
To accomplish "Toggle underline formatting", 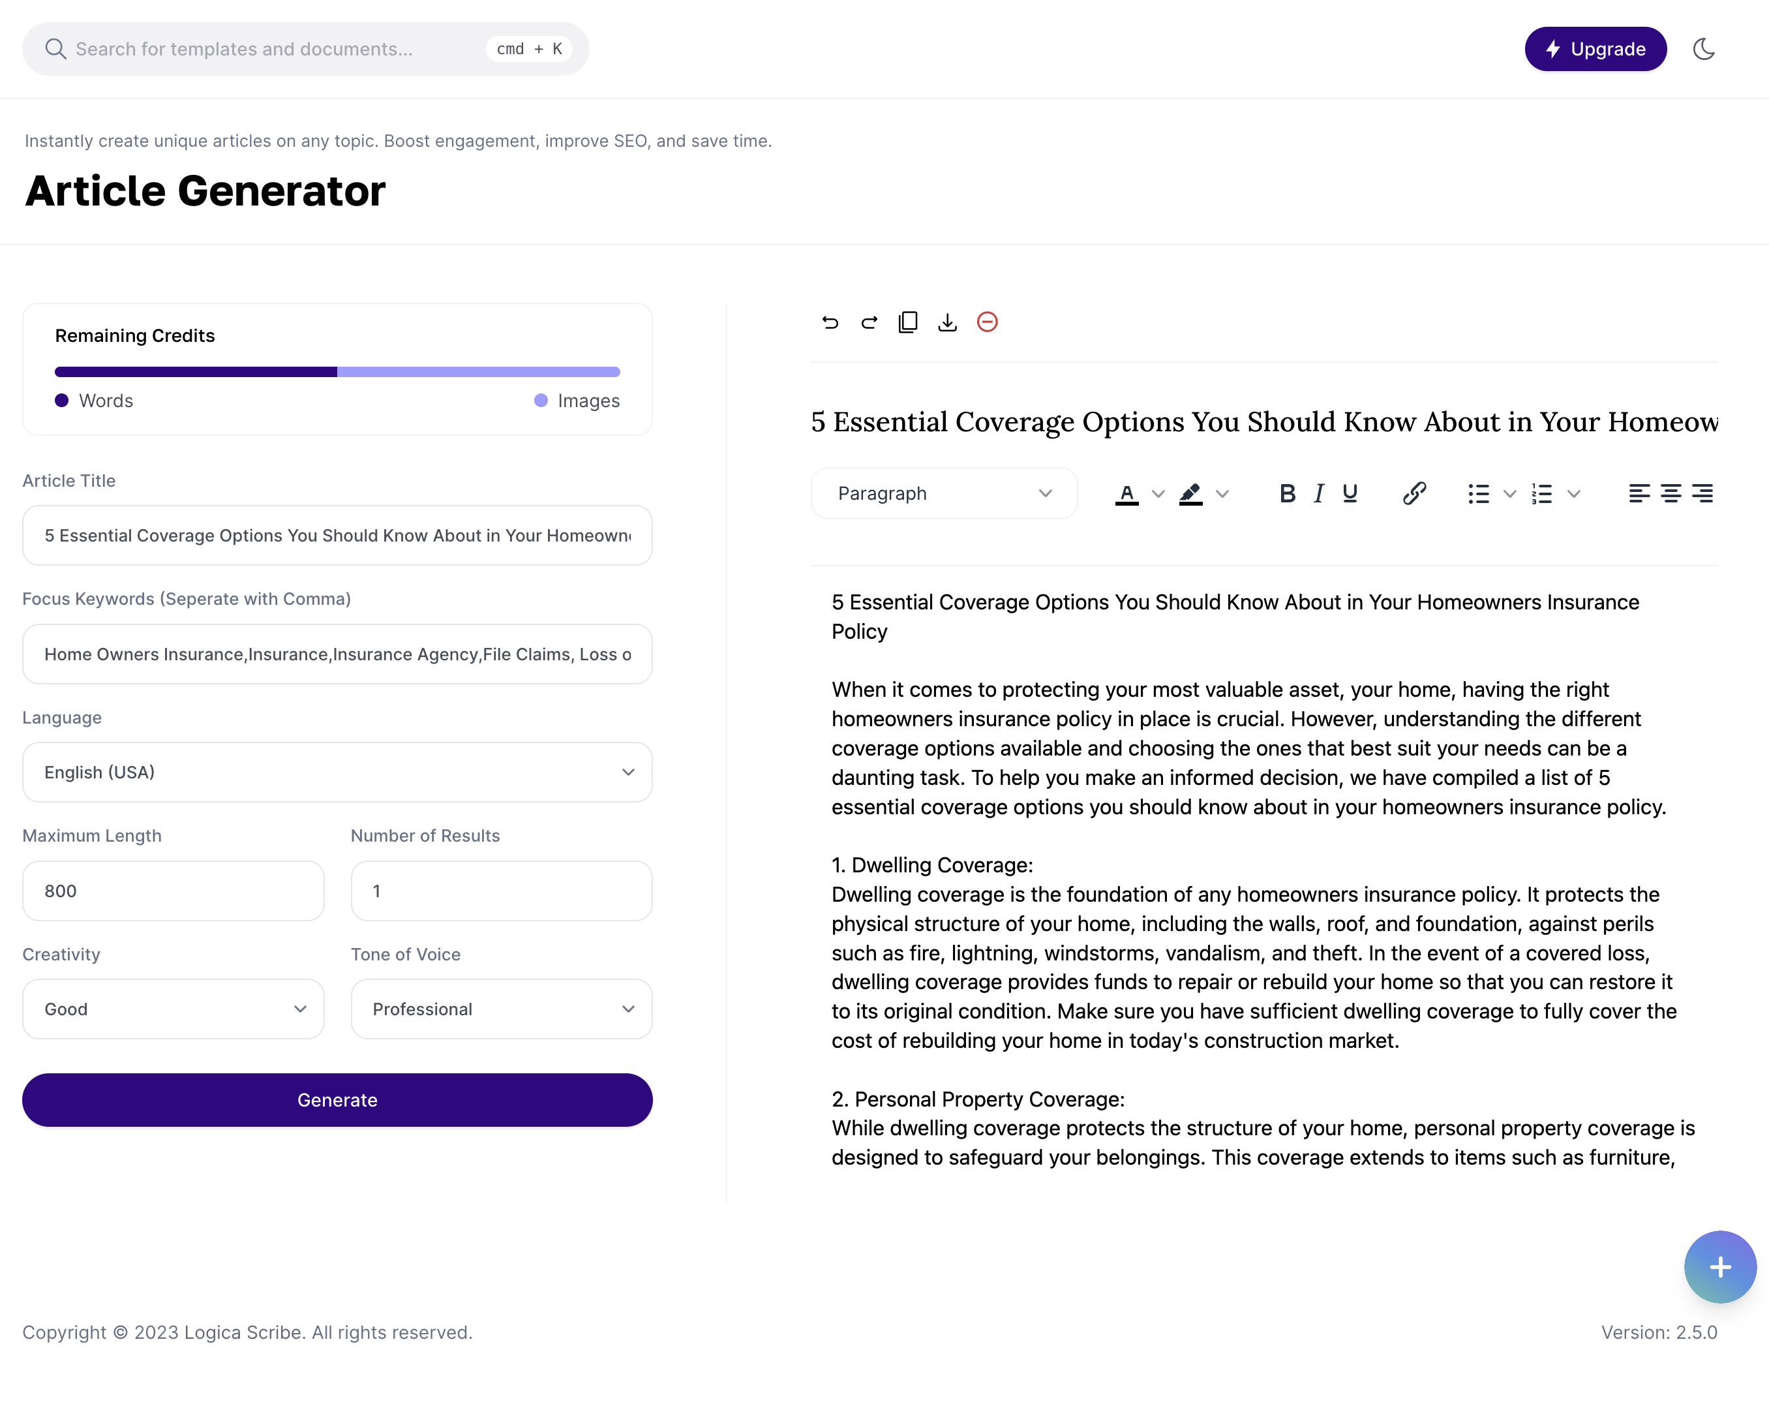I will [1350, 493].
